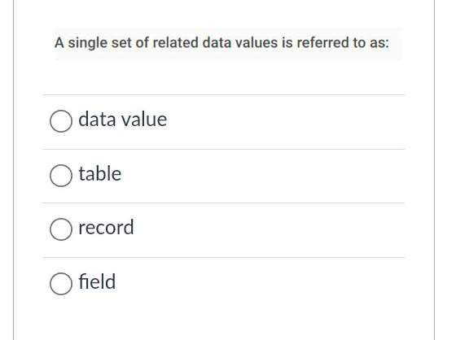This screenshot has height=340, width=452.
Task: Select the "table" radio button
Action: pyautogui.click(x=61, y=176)
